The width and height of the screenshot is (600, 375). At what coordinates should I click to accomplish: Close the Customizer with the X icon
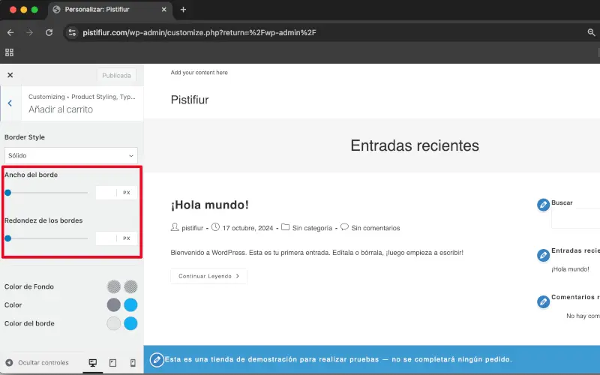click(10, 75)
